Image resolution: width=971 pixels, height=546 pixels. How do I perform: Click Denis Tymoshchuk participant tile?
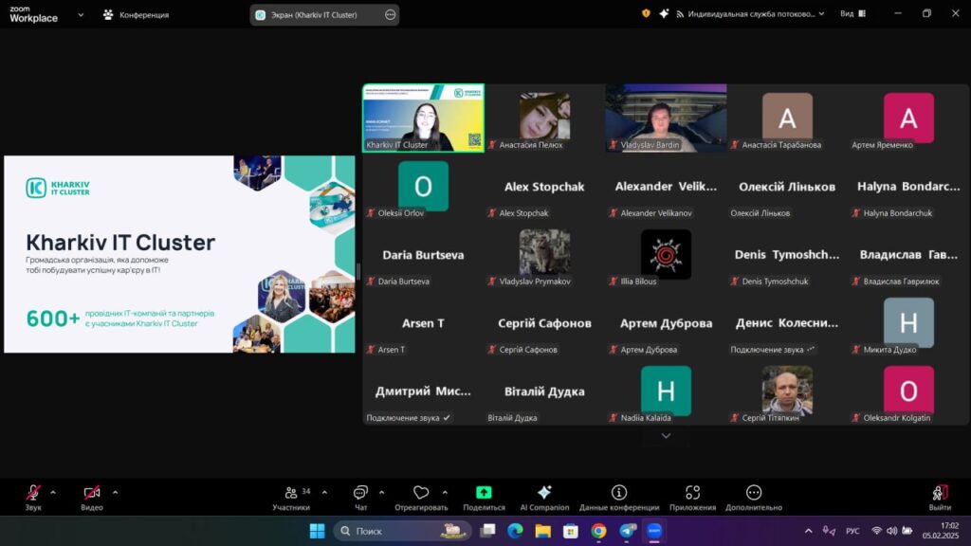pos(787,254)
